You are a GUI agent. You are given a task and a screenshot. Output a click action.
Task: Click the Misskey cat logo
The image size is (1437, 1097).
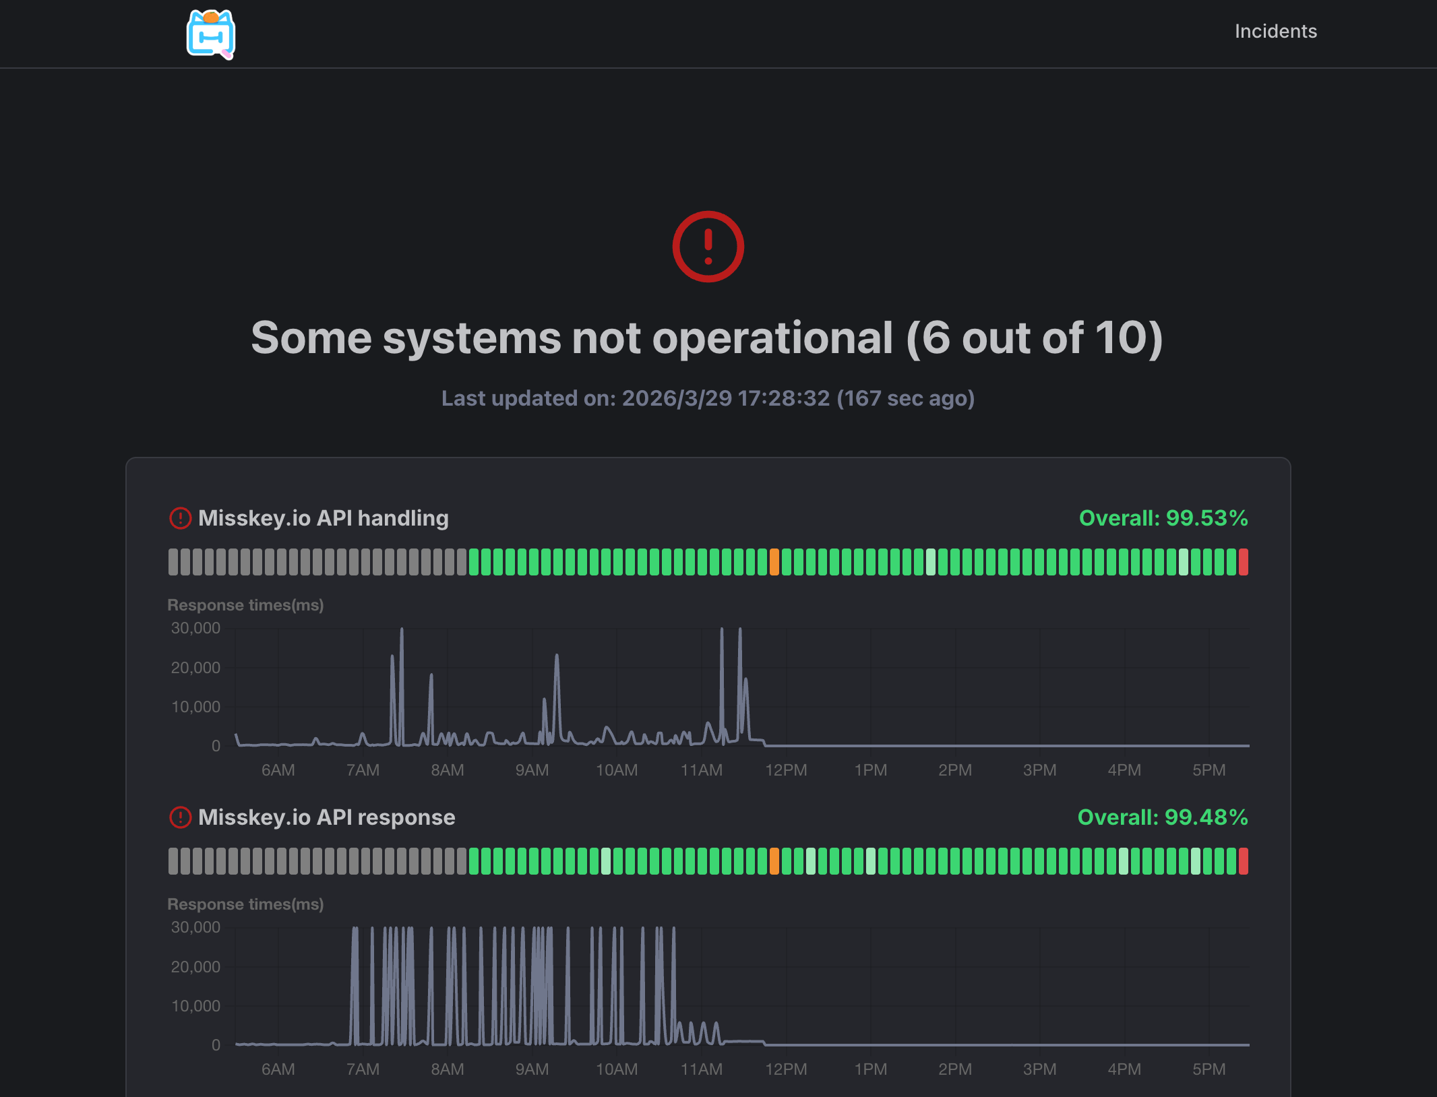211,34
